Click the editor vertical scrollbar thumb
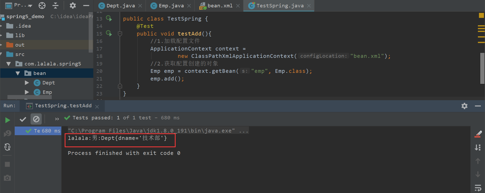This screenshot has height=193, width=485. pos(482,68)
